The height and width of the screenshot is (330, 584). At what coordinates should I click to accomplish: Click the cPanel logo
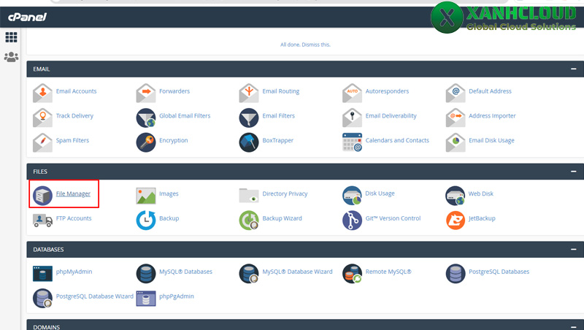tap(27, 17)
